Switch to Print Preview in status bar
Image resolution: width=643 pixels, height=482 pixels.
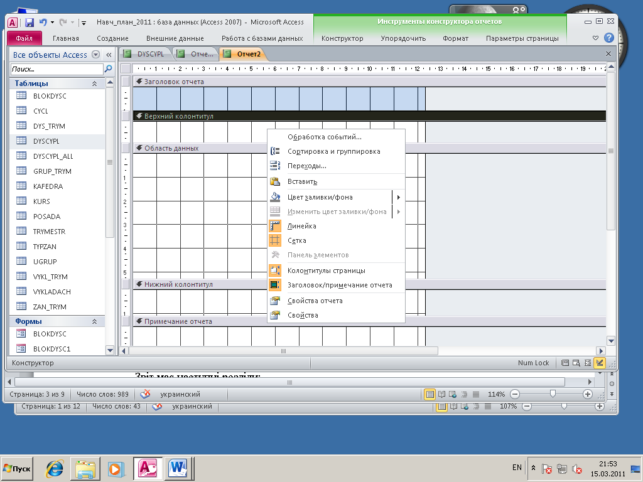[576, 363]
